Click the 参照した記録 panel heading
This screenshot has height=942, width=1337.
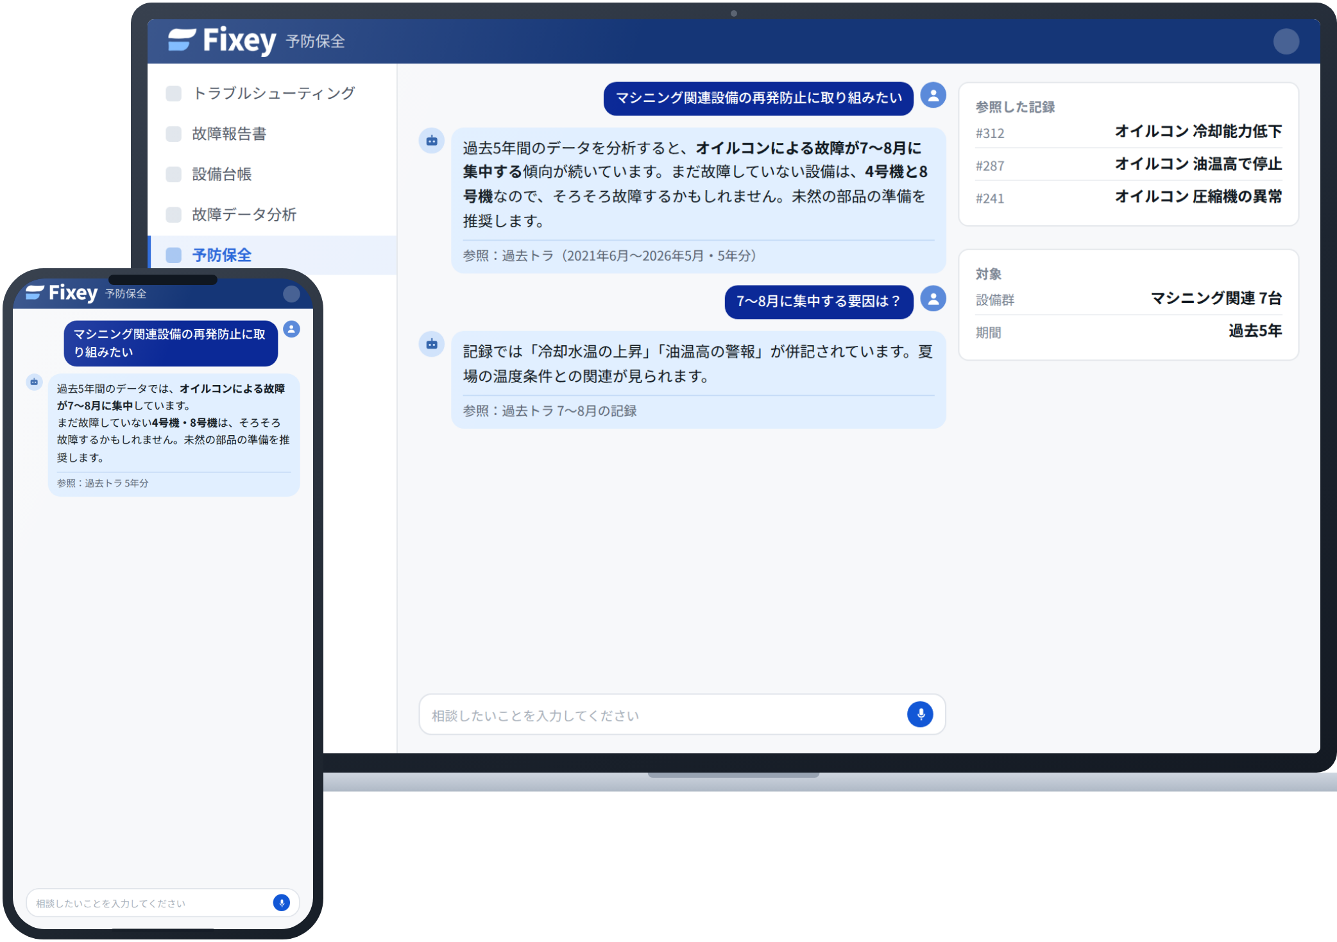click(x=1015, y=107)
